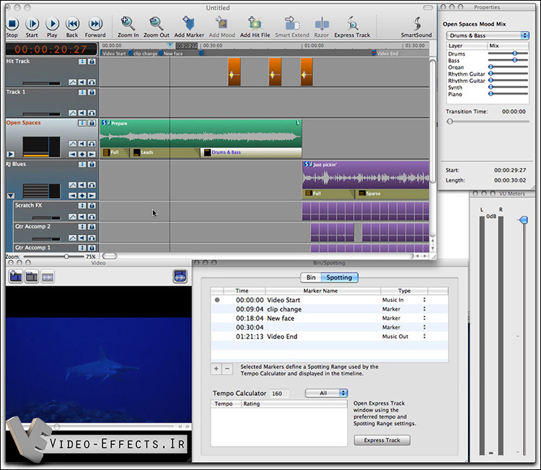Mute the Scratch FX track
Image resolution: width=541 pixels, height=470 pixels.
pyautogui.click(x=82, y=216)
